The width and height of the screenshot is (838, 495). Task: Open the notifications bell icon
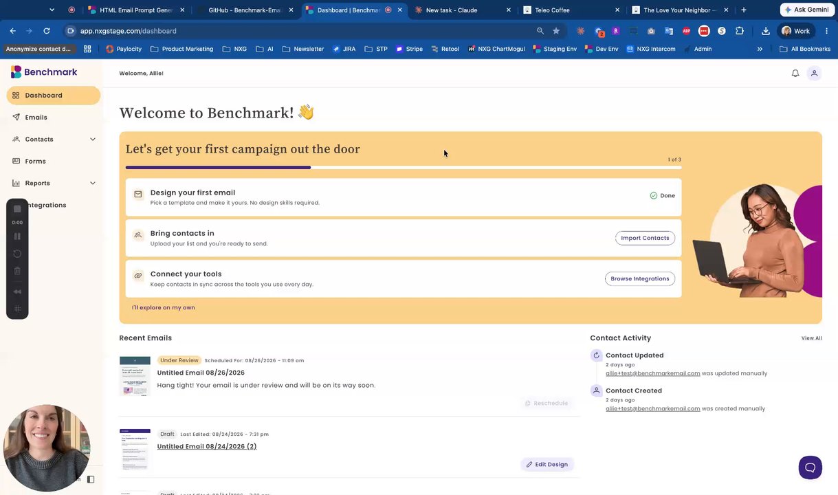(x=795, y=73)
